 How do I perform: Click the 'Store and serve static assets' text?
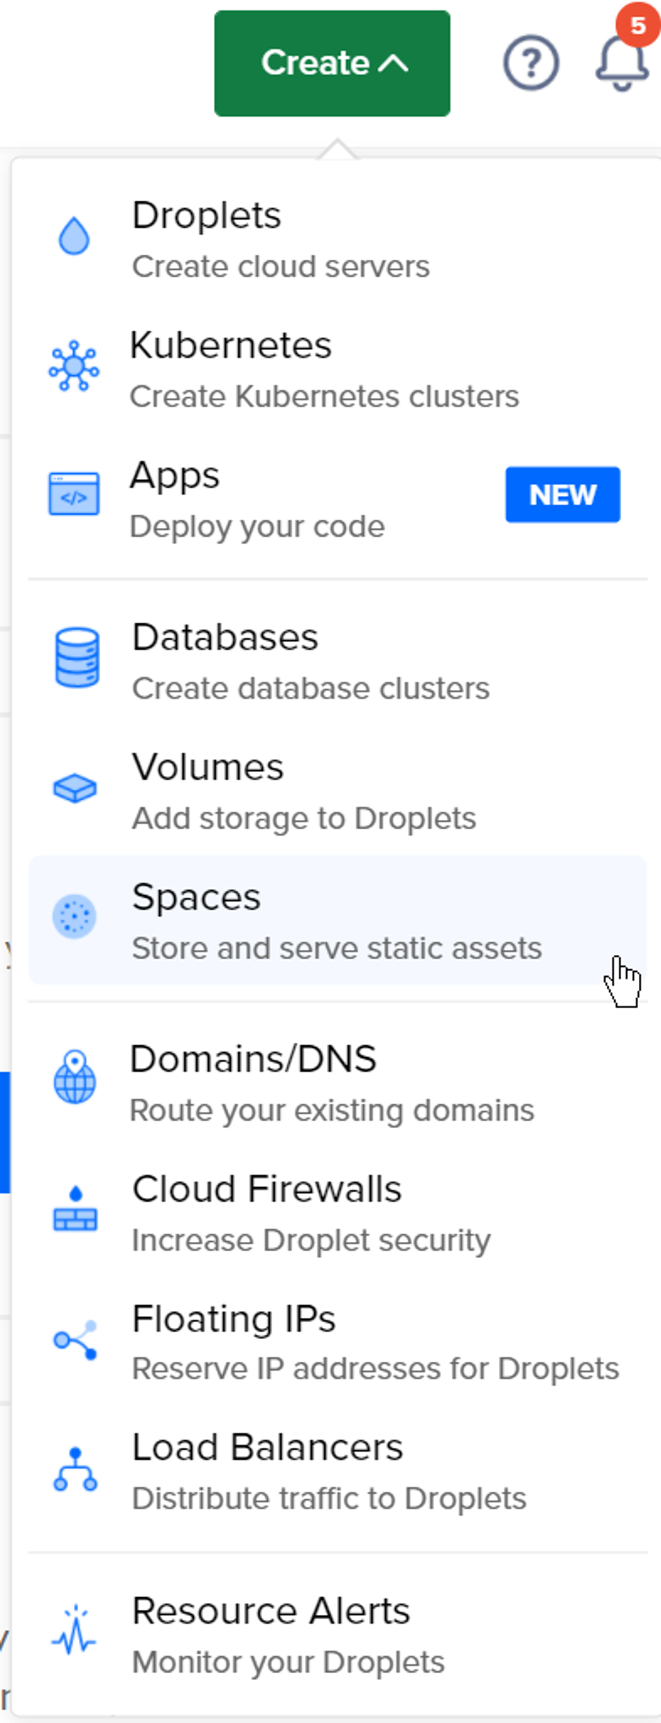[337, 948]
